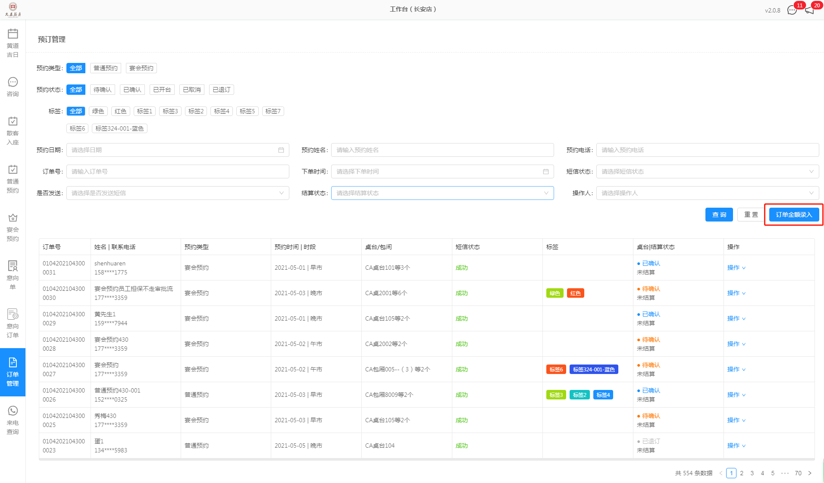Expand 操作 link for order 0025
Screen dimensions: 824x483
[736, 420]
